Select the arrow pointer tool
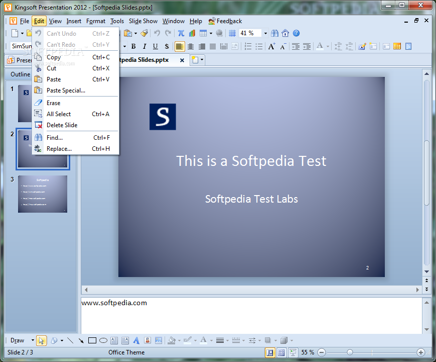 point(41,340)
